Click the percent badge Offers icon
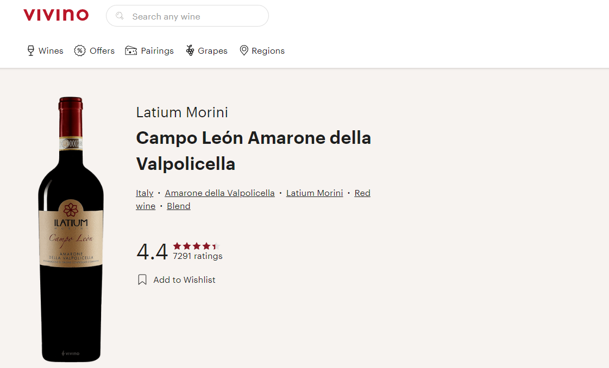The image size is (609, 368). click(80, 50)
